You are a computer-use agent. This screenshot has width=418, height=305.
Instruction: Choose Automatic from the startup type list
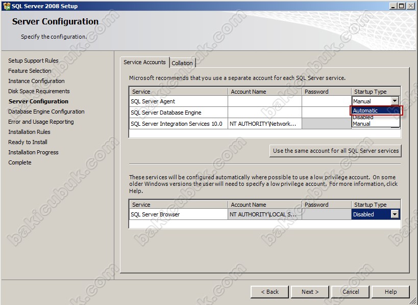click(376, 110)
